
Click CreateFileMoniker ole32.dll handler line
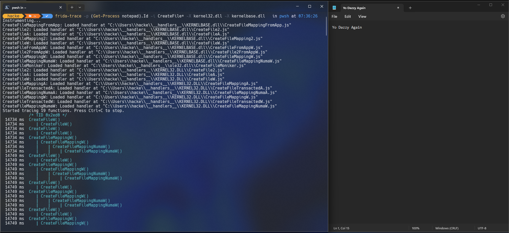pyautogui.click(x=124, y=66)
